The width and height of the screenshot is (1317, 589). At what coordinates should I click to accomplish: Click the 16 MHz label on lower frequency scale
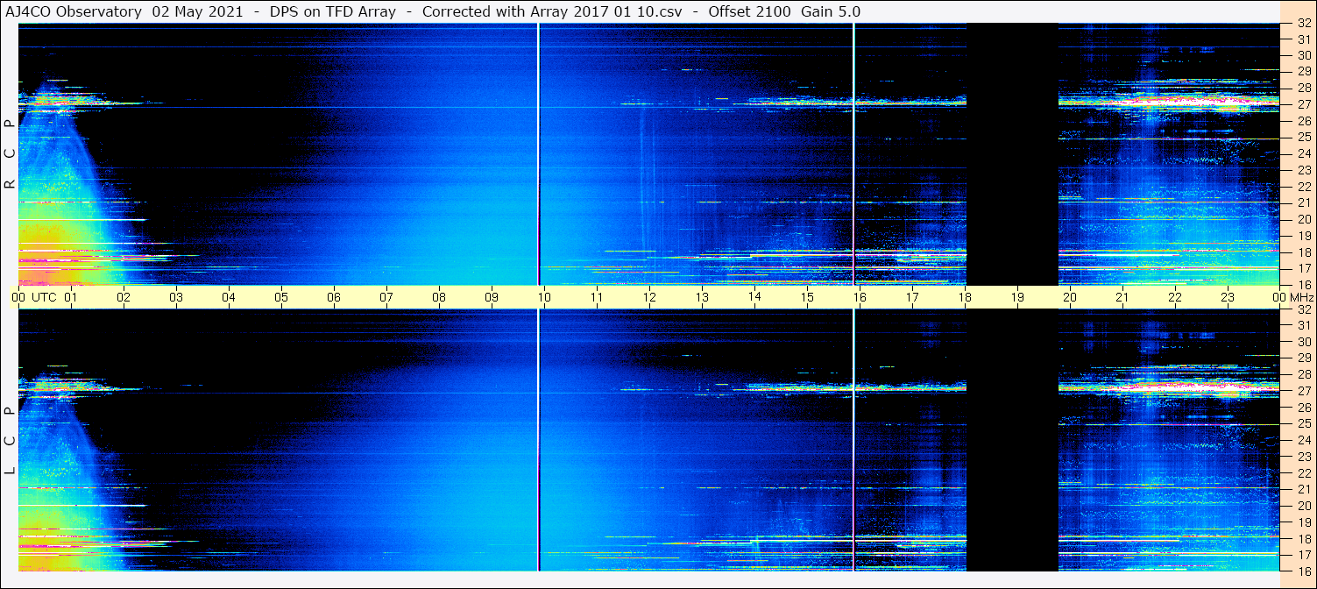click(x=1303, y=570)
